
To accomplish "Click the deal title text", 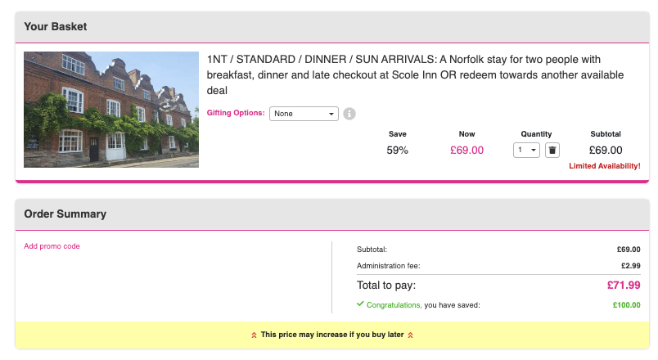I will point(415,74).
